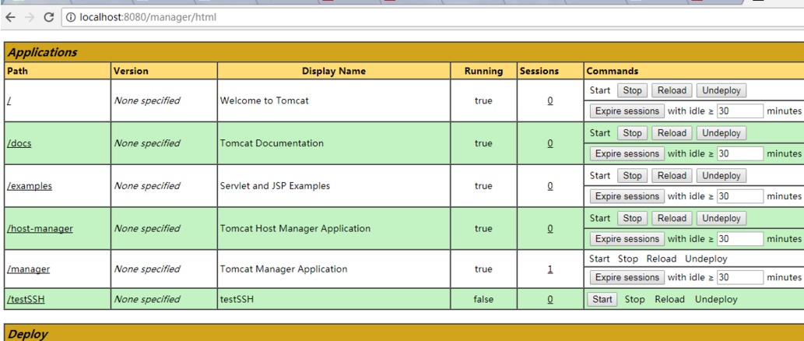Open the /examples path link
Screen dimensions: 804x341
point(30,185)
